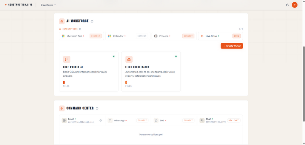The width and height of the screenshot is (305, 145).
Task: Start a New Chat
Action: tap(234, 121)
